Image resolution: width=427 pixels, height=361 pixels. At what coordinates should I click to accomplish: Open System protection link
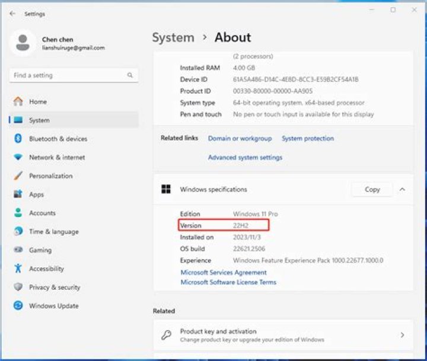[308, 138]
